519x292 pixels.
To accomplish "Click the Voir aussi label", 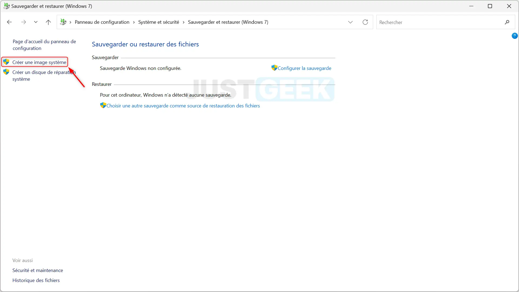I will click(22, 260).
